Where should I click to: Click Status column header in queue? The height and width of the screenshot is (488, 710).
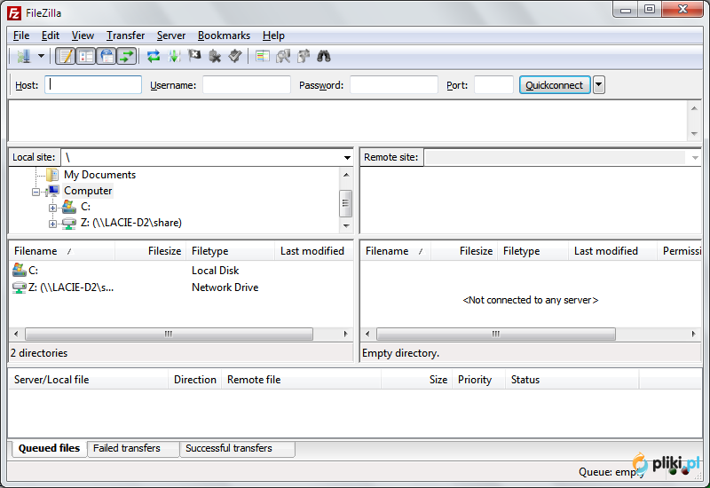pyautogui.click(x=572, y=380)
